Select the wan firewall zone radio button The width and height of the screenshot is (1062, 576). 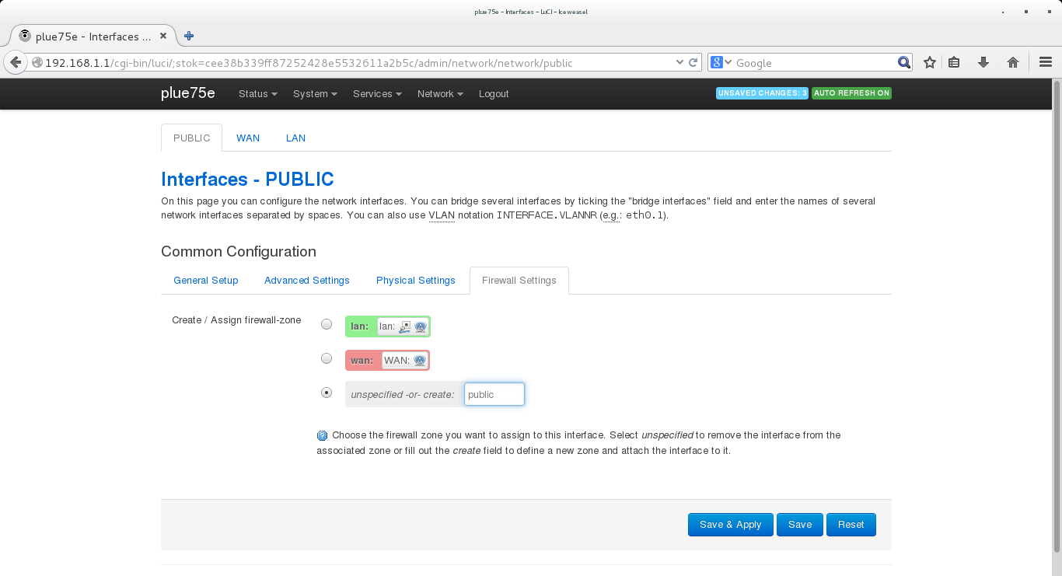tap(327, 358)
